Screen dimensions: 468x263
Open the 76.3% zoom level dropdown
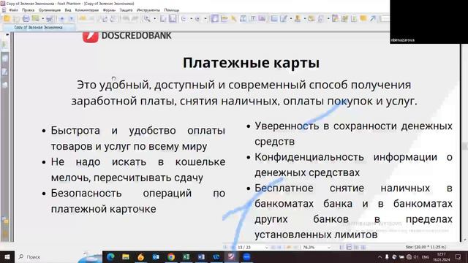point(329,248)
